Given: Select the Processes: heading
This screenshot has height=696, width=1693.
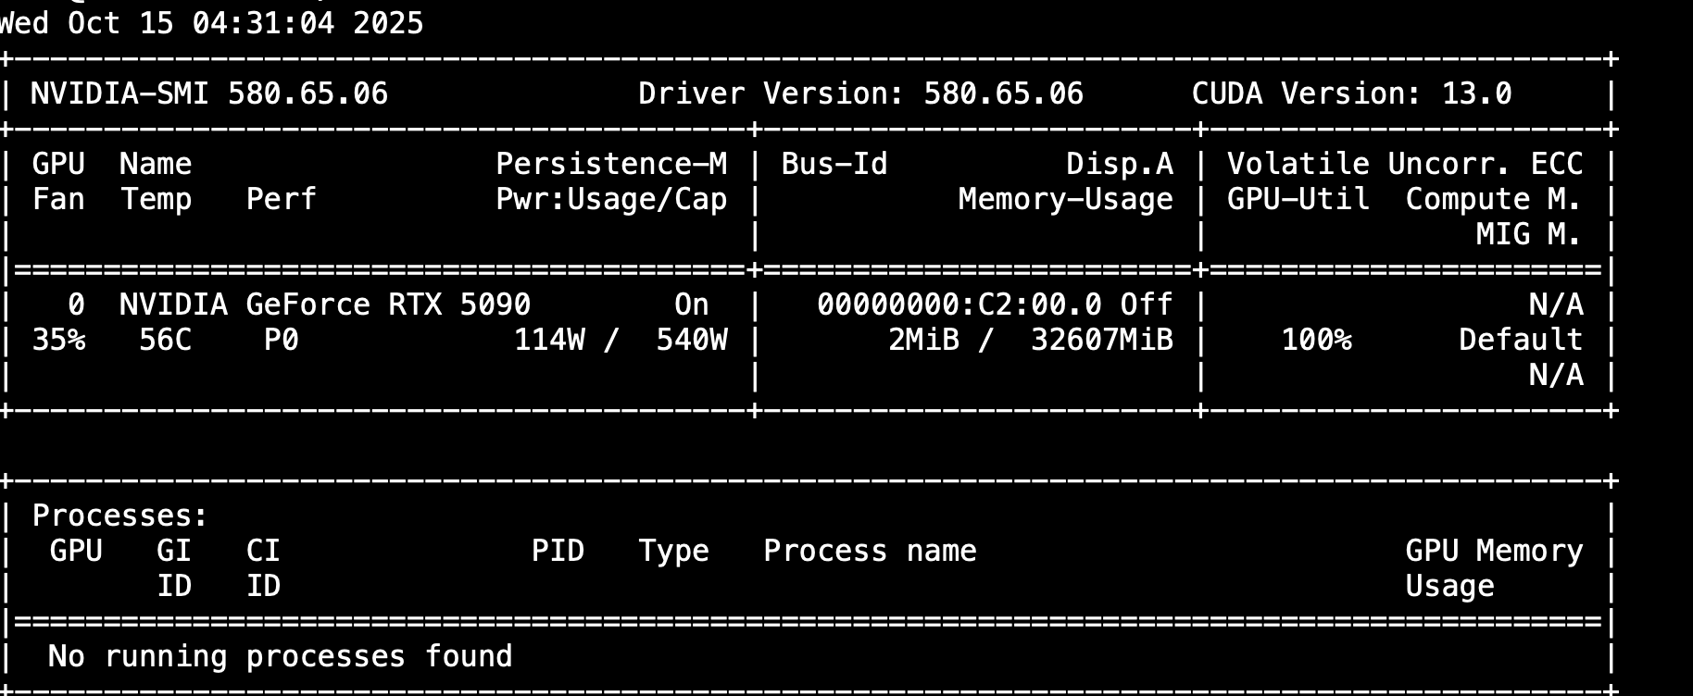Looking at the screenshot, I should (120, 516).
